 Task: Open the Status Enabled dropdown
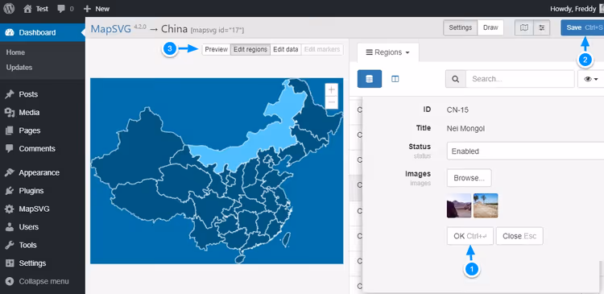coord(525,151)
